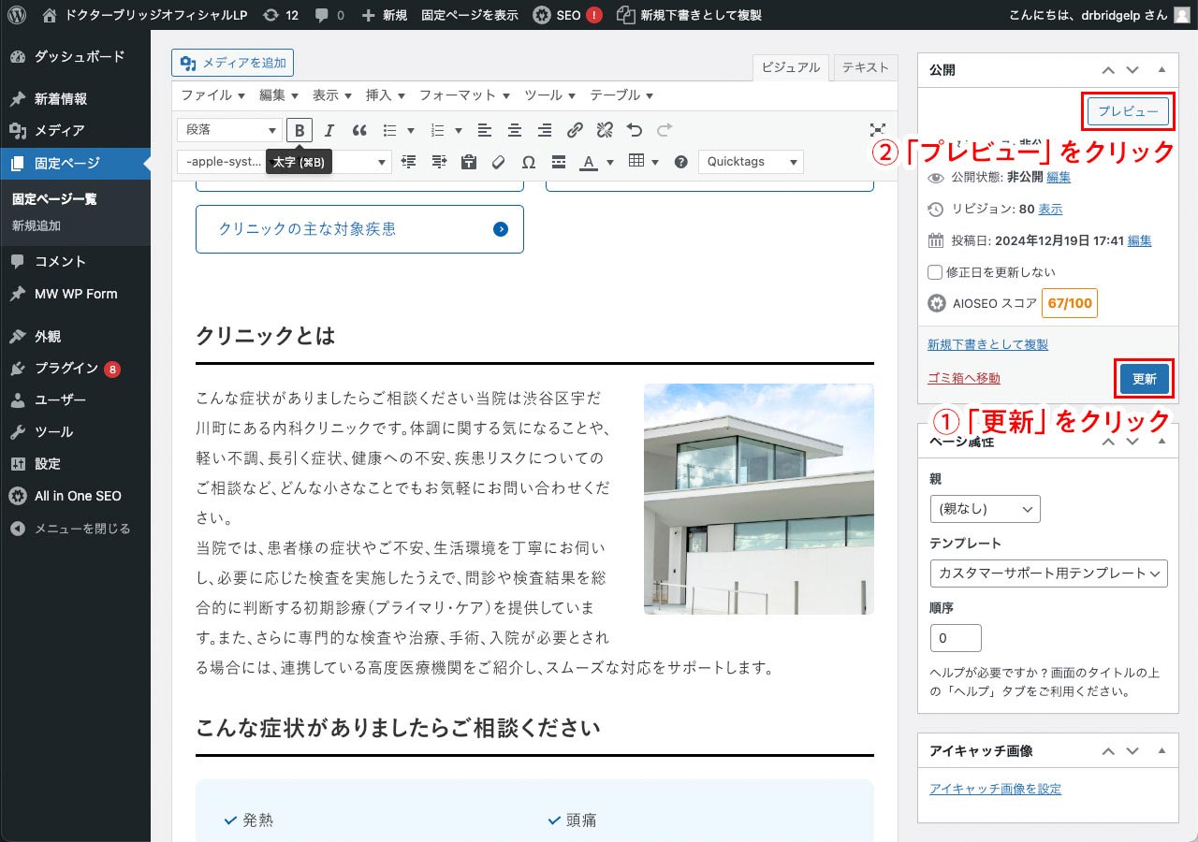This screenshot has height=842, width=1198.
Task: Click the プレビュー button
Action: (1128, 111)
